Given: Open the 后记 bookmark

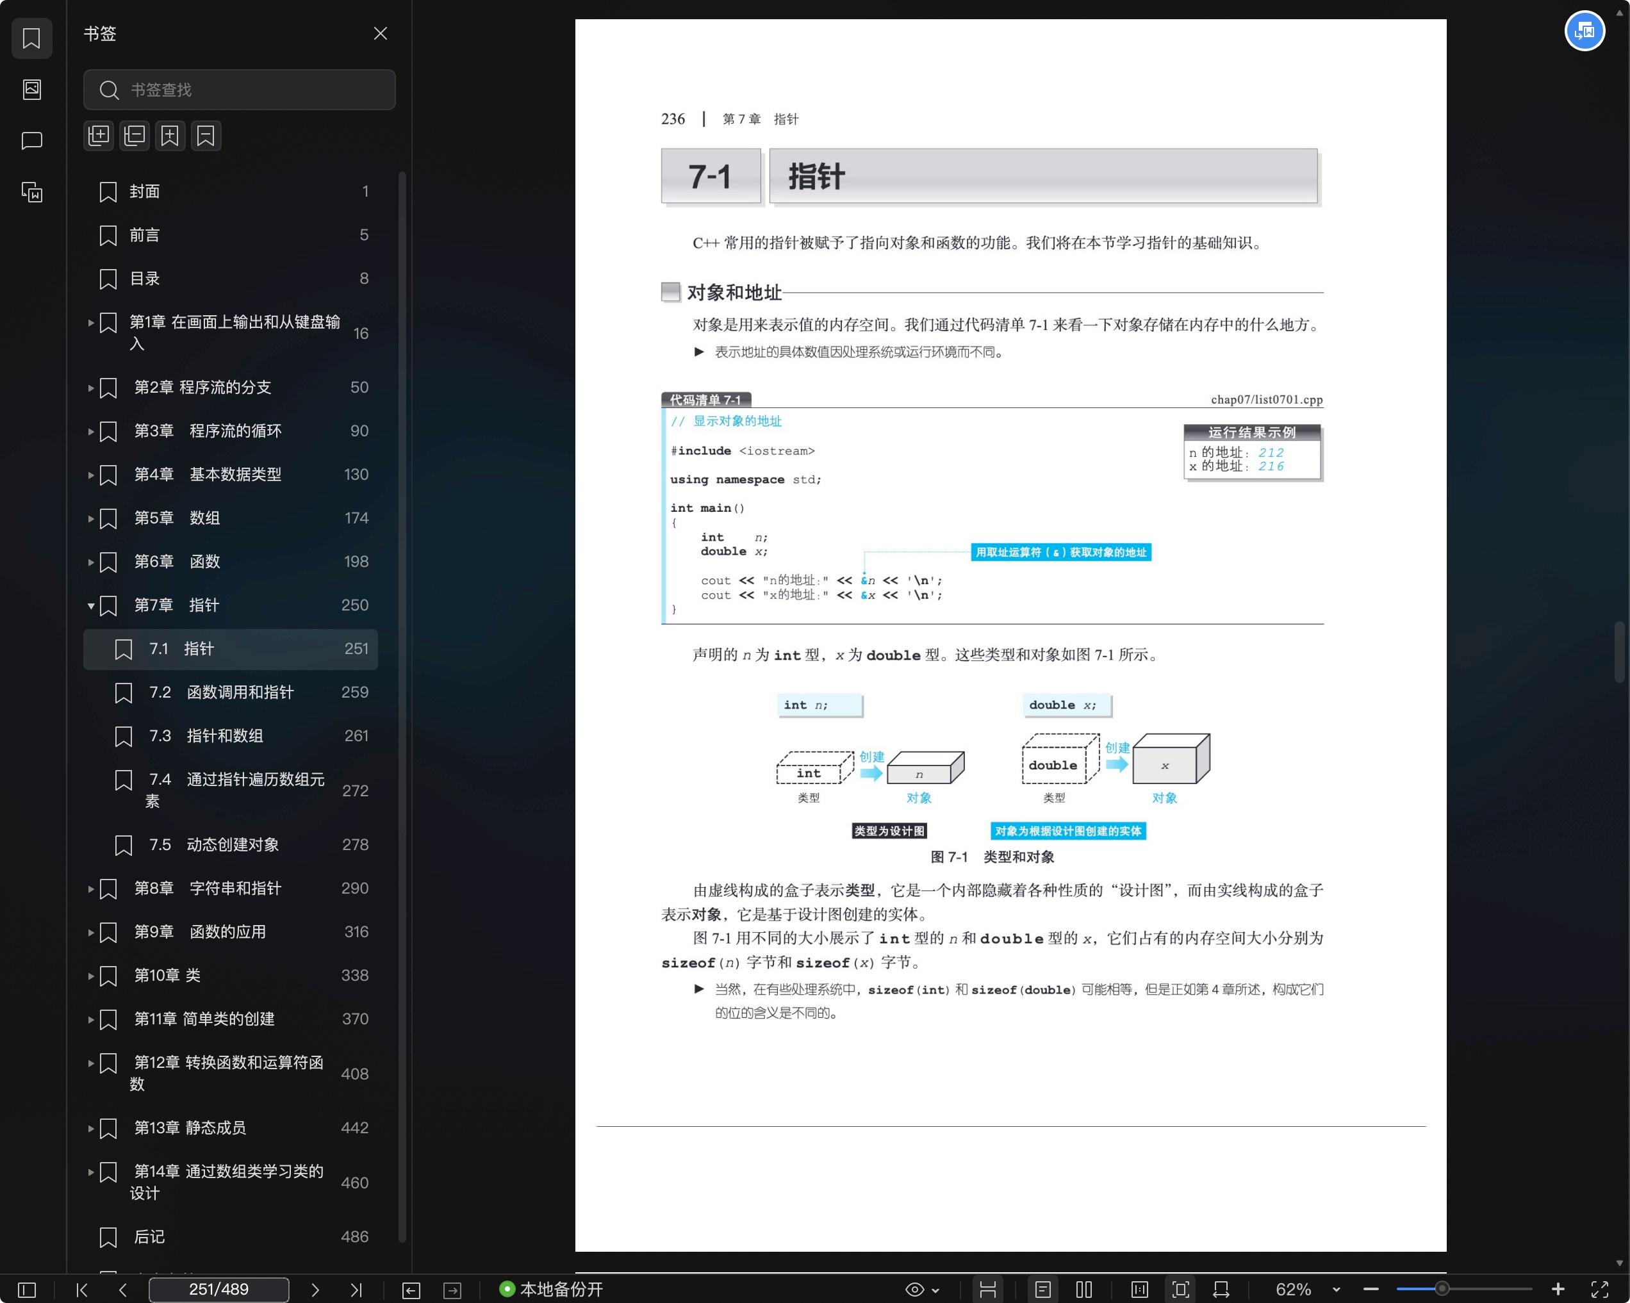Looking at the screenshot, I should pyautogui.click(x=231, y=1237).
